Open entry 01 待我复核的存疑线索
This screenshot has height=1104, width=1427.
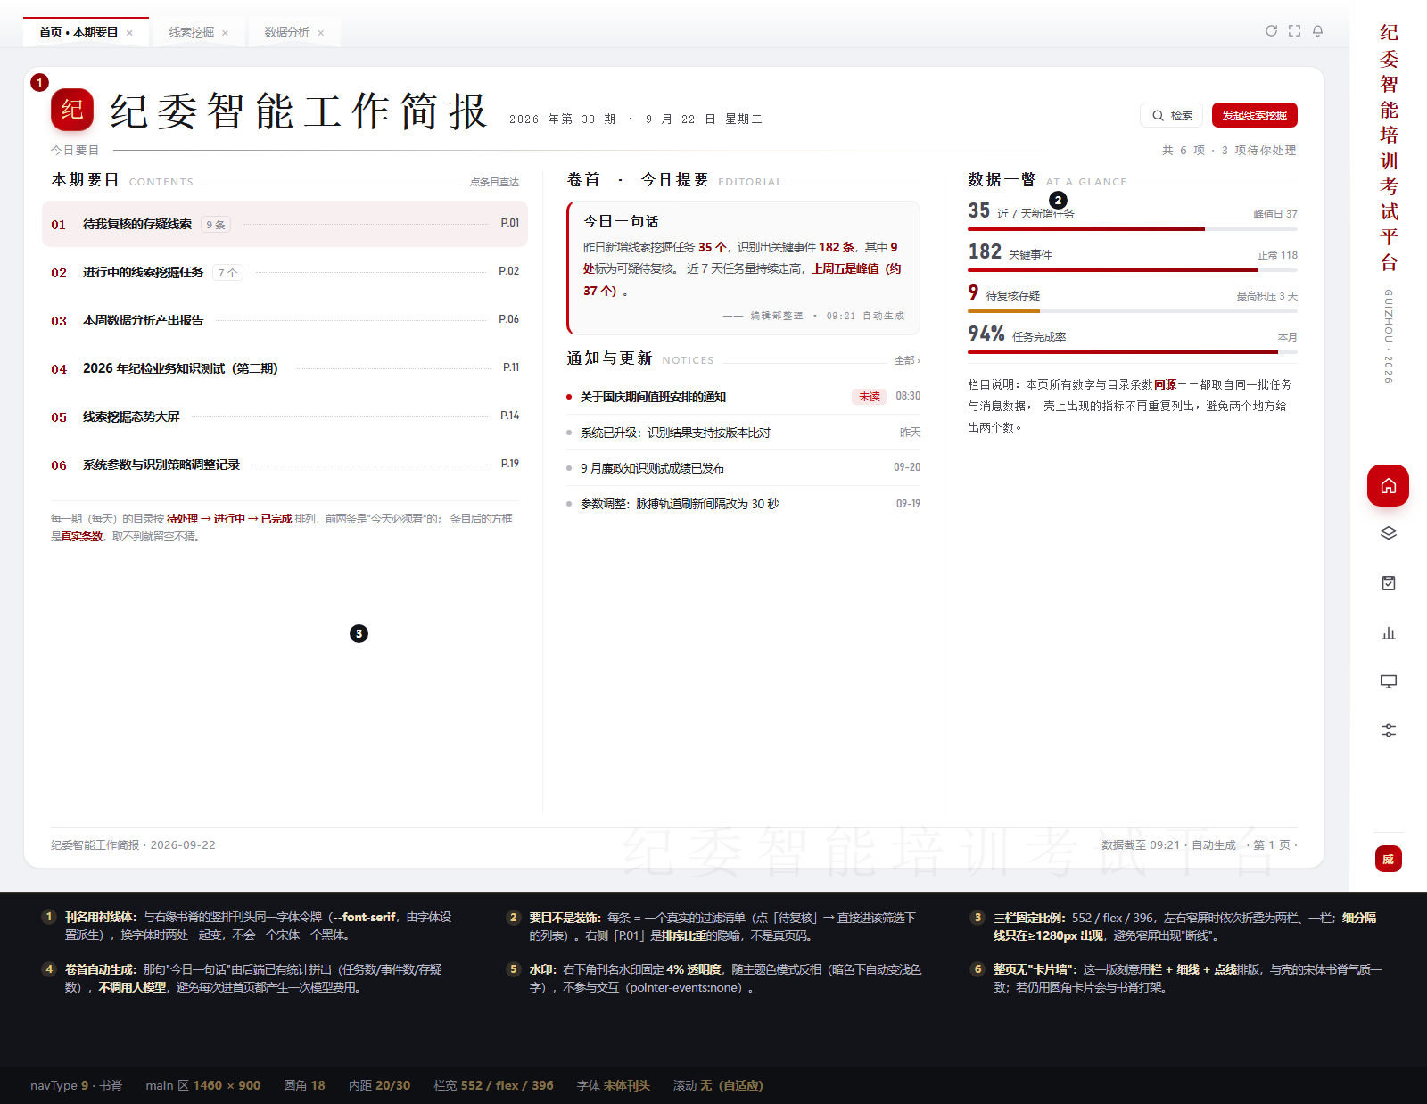[x=285, y=224]
